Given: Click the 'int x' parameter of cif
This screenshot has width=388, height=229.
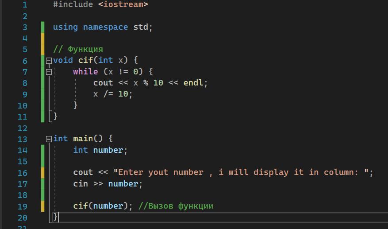Looking at the screenshot, I should click(x=111, y=60).
